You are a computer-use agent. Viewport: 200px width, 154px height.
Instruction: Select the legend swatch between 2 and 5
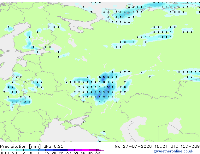pyautogui.click(x=27, y=150)
